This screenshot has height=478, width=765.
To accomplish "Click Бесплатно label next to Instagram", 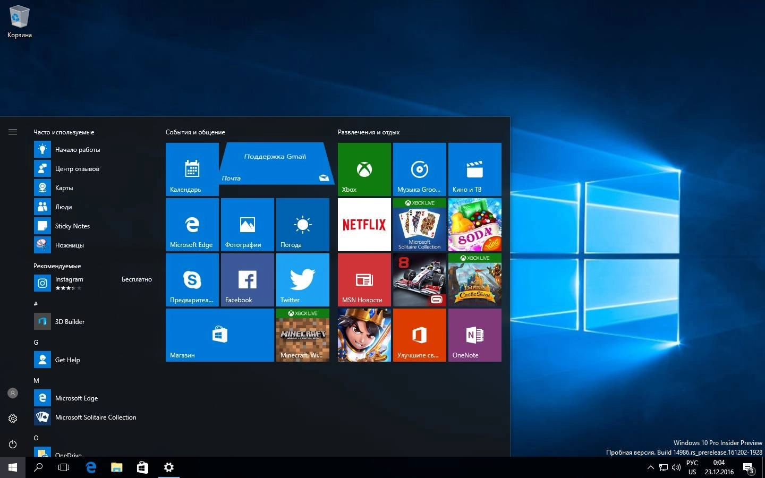I will (x=137, y=279).
